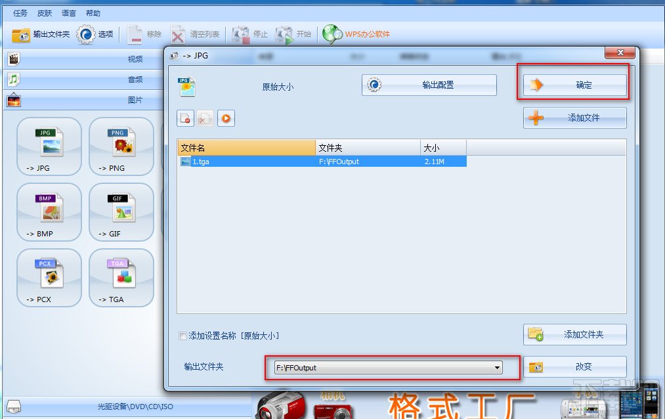This screenshot has width=665, height=419.
Task: Enable the 添加设置名称 checkbox
Action: pyautogui.click(x=181, y=335)
